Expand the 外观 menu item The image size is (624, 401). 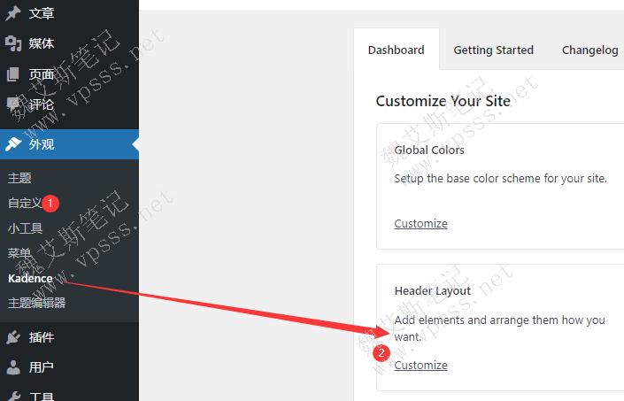pyautogui.click(x=42, y=144)
